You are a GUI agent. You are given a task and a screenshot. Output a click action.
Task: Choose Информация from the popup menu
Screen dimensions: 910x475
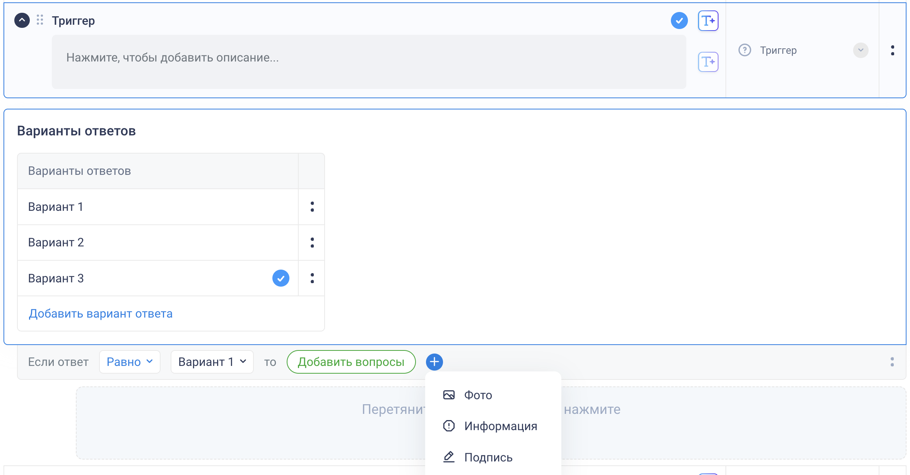coord(500,426)
